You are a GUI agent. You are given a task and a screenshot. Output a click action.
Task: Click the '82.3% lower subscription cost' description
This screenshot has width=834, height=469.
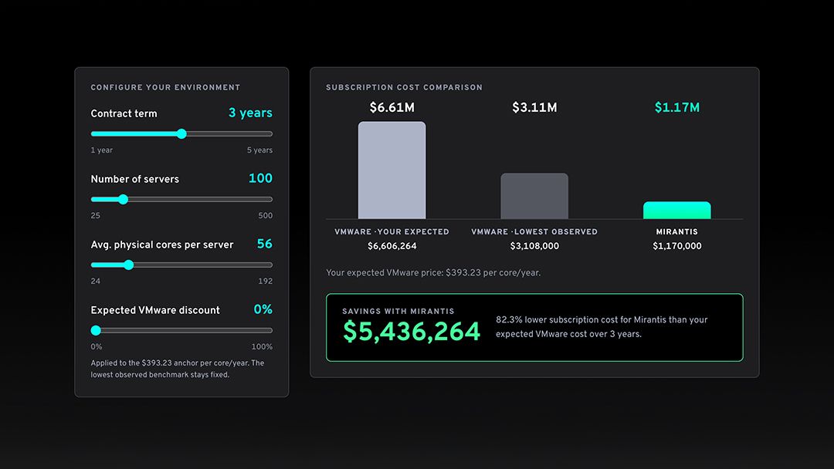coord(602,326)
